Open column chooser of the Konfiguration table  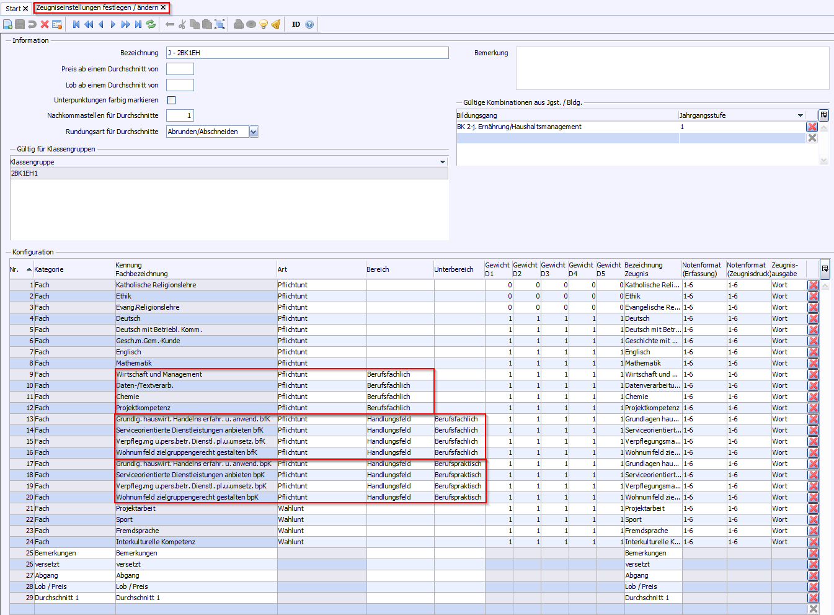[825, 269]
